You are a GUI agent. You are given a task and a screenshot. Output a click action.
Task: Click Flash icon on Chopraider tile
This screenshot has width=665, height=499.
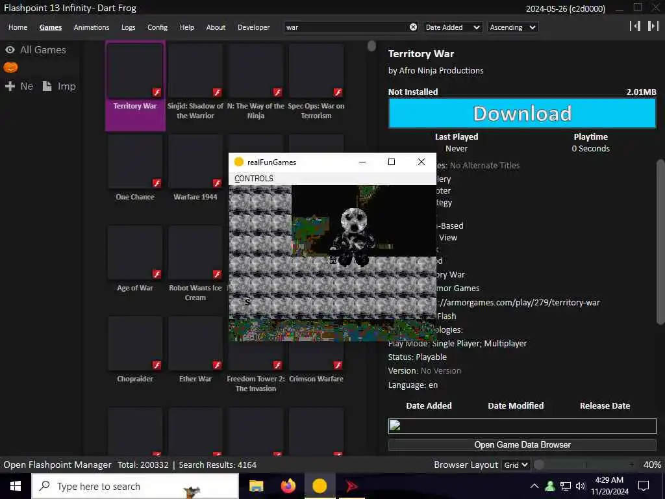click(x=157, y=365)
